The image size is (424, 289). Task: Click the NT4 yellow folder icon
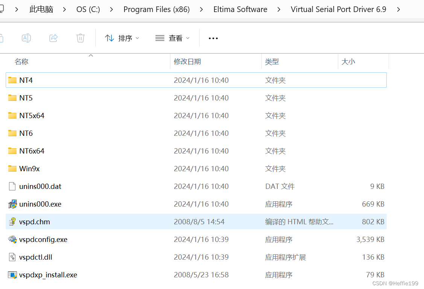[12, 80]
